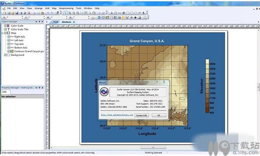This screenshot has height=156, width=260.
Task: Click OK in the About dialog
Action: pos(159,115)
